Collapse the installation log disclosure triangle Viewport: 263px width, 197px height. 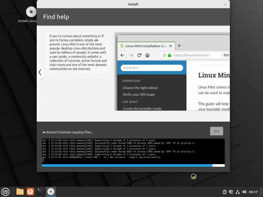coord(44,132)
